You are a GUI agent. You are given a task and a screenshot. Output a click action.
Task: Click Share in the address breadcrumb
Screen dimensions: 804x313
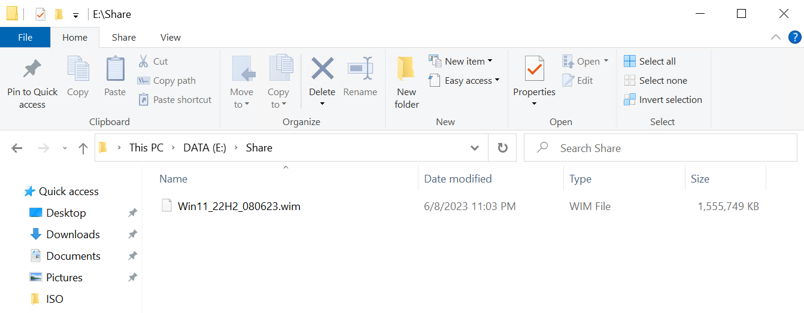click(259, 148)
